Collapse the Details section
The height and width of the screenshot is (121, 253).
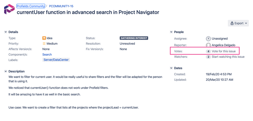coord(5,32)
